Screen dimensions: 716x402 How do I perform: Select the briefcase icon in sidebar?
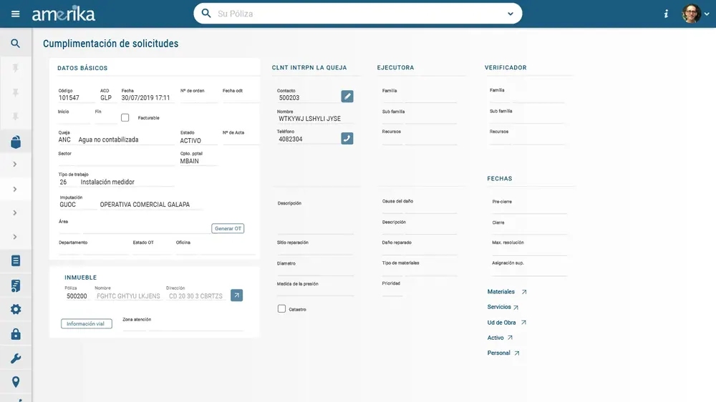coord(16,142)
